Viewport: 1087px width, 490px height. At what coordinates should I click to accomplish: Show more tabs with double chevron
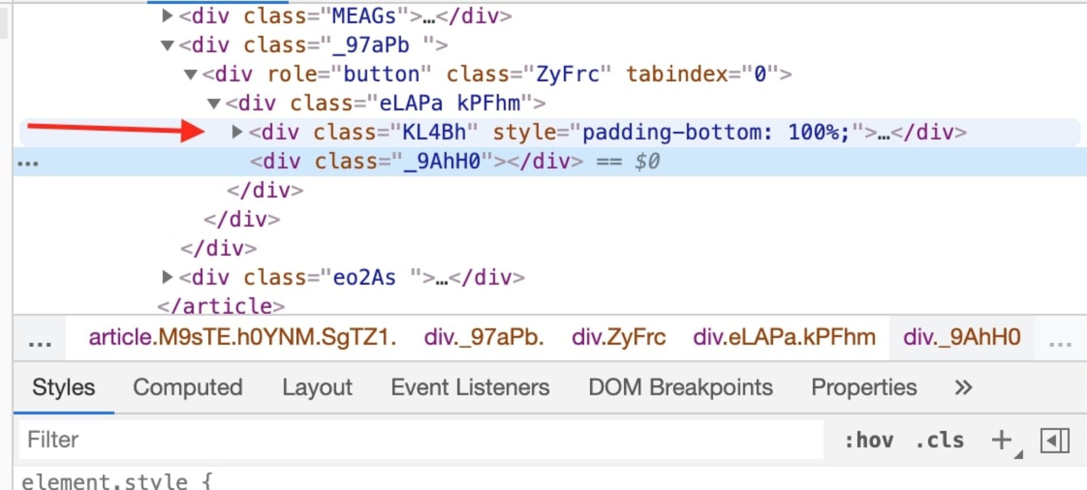963,388
